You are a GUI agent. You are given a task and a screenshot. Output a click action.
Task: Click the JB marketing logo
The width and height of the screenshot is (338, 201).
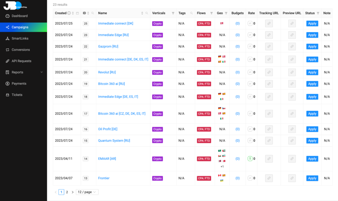click(x=15, y=6)
